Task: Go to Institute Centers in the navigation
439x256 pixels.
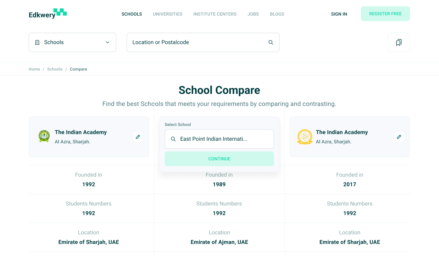Action: click(x=215, y=14)
